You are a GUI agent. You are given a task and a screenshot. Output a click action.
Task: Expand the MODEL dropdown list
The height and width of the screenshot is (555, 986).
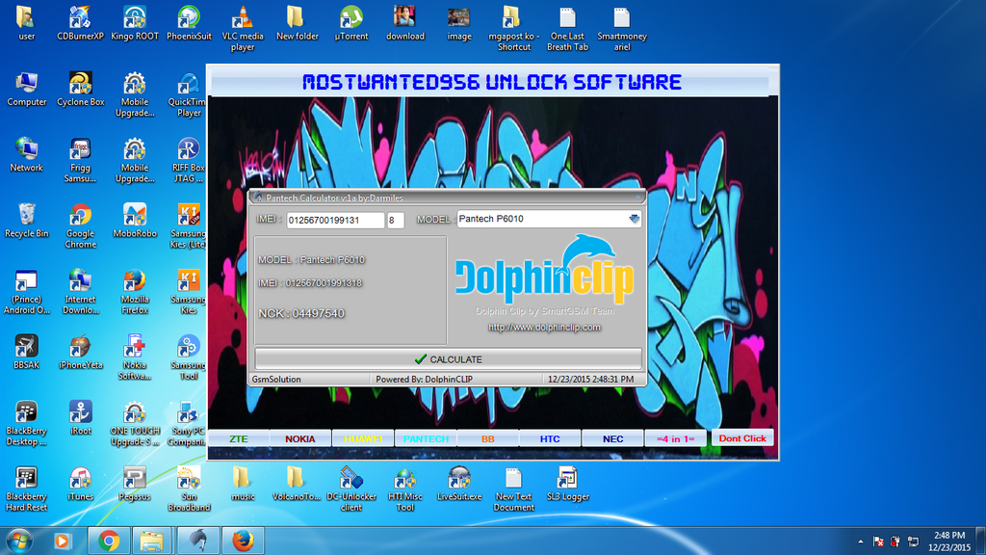pos(634,219)
